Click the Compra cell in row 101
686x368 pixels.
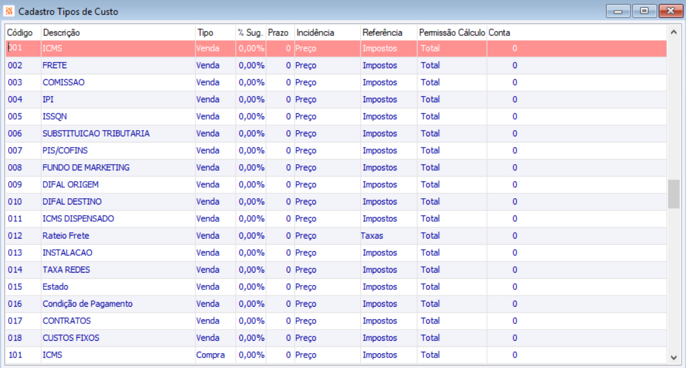tap(210, 355)
